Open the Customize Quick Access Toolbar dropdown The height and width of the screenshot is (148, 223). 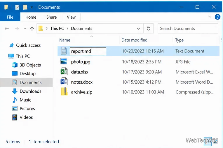(32, 7)
